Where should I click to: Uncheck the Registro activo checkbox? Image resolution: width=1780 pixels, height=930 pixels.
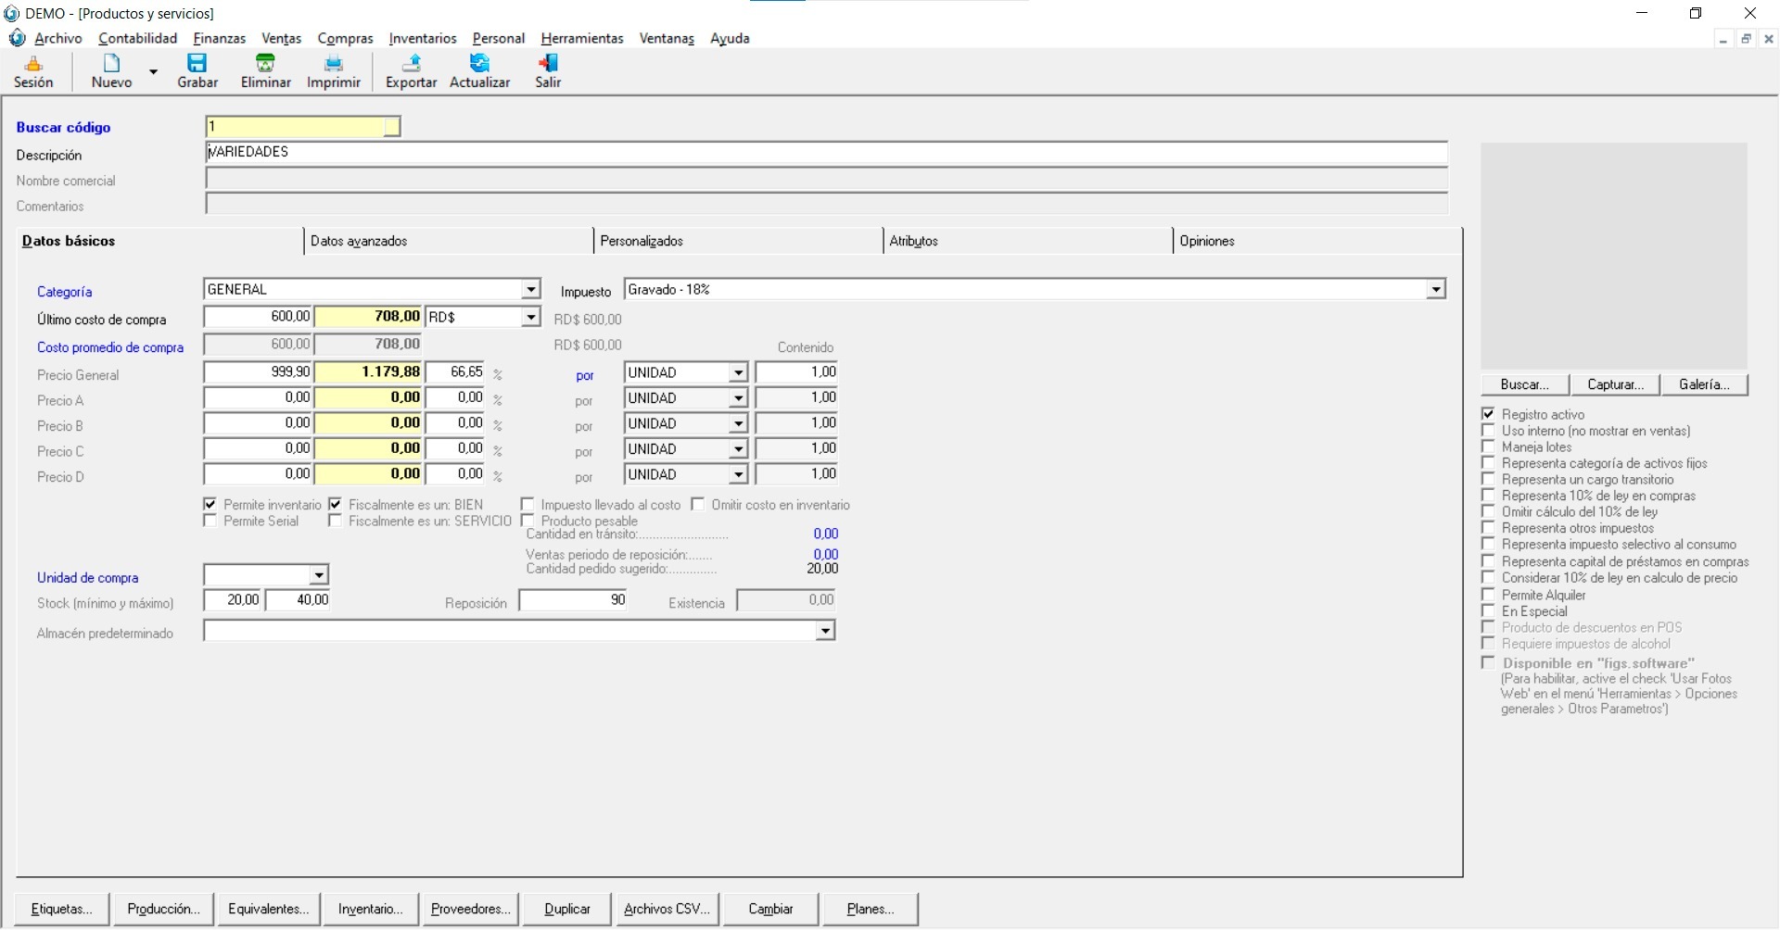1488,414
